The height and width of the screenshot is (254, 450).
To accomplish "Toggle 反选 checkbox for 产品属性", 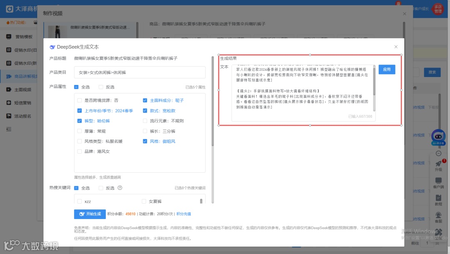I will (101, 87).
